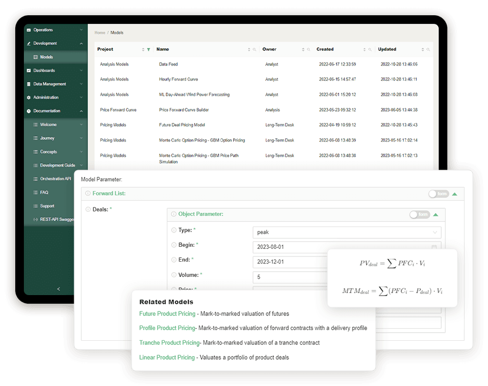The width and height of the screenshot is (488, 386).
Task: Click the Documentation info icon in sidebar
Action: [x=29, y=111]
